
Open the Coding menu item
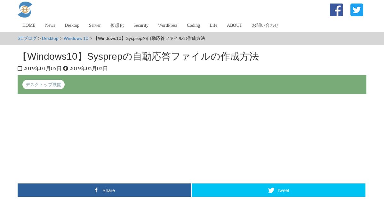193,25
